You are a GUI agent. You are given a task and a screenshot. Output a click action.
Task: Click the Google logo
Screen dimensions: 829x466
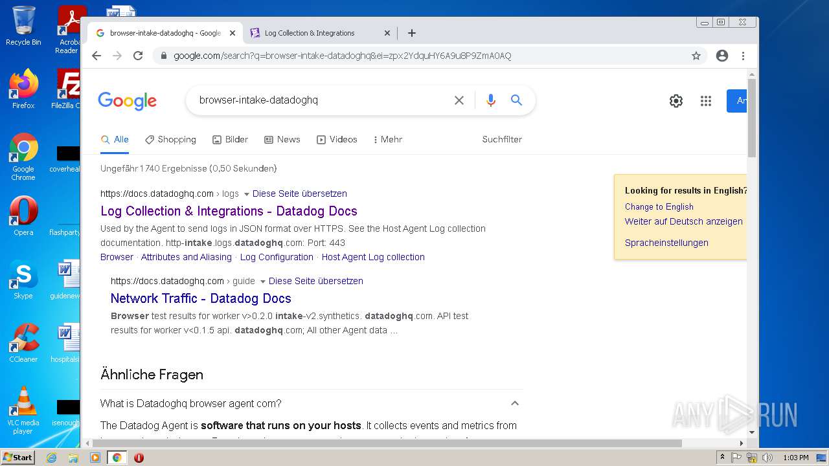[128, 101]
